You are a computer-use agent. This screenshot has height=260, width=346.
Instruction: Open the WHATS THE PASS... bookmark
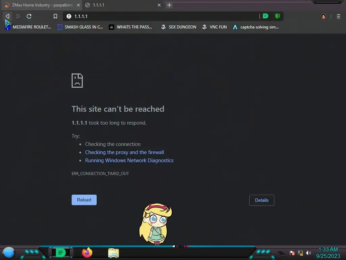pos(131,27)
